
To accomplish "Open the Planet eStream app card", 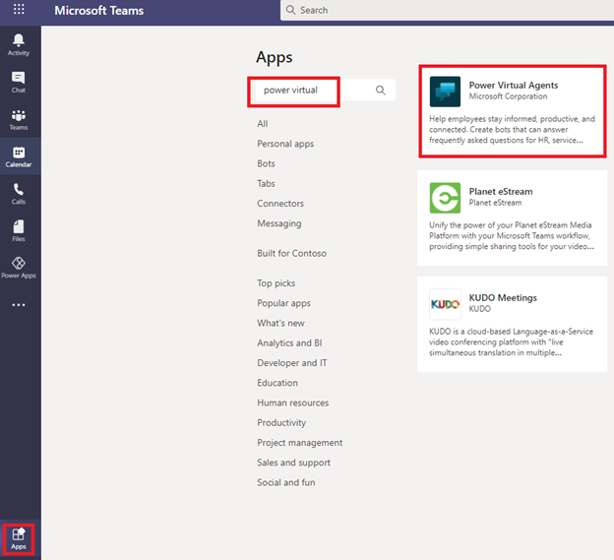I will click(x=512, y=218).
